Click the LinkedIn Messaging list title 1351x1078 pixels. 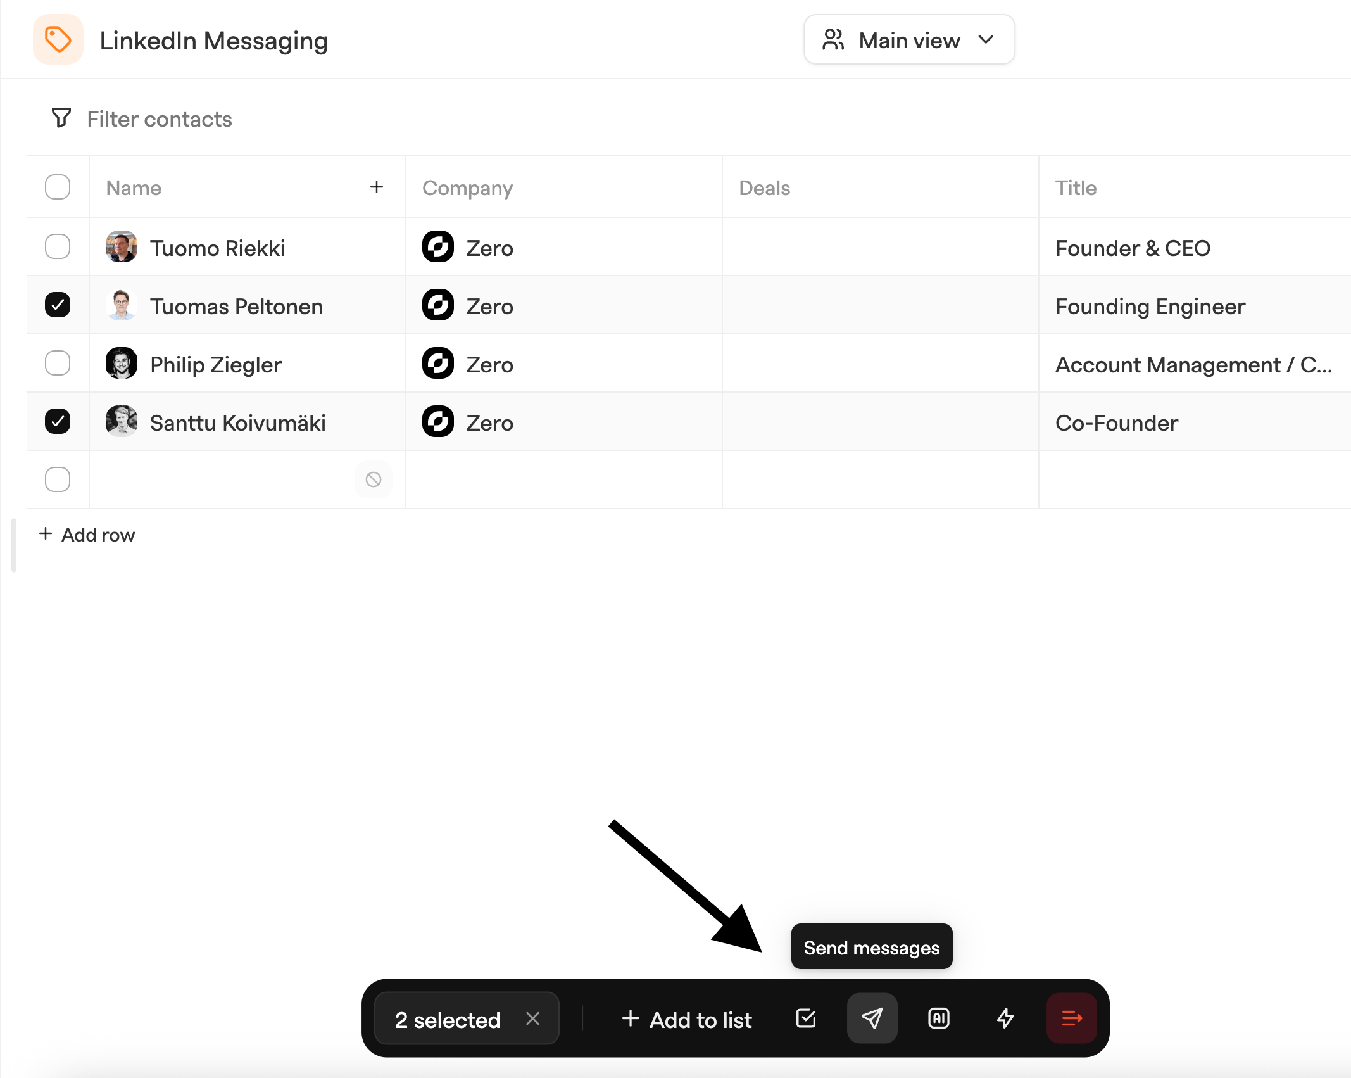point(214,41)
